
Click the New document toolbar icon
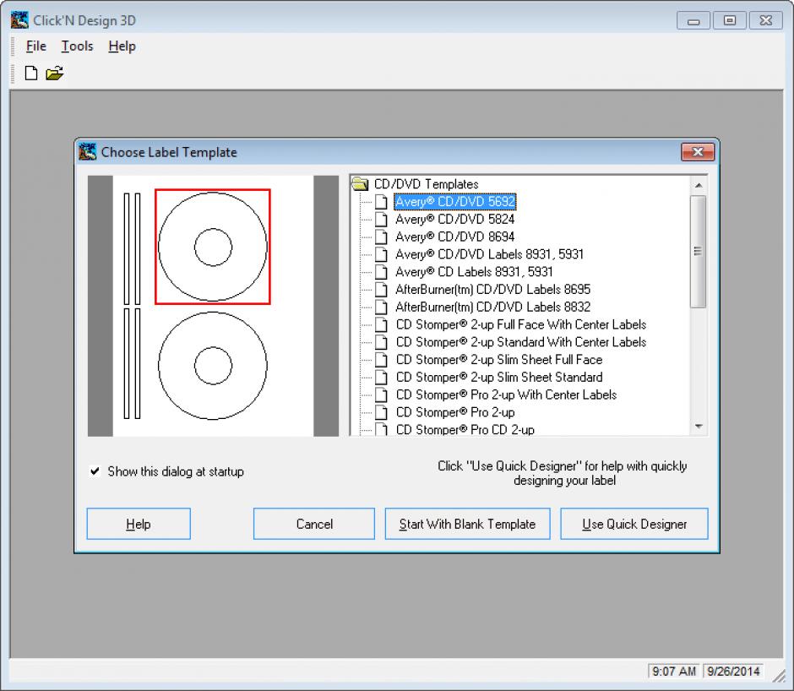tap(31, 73)
